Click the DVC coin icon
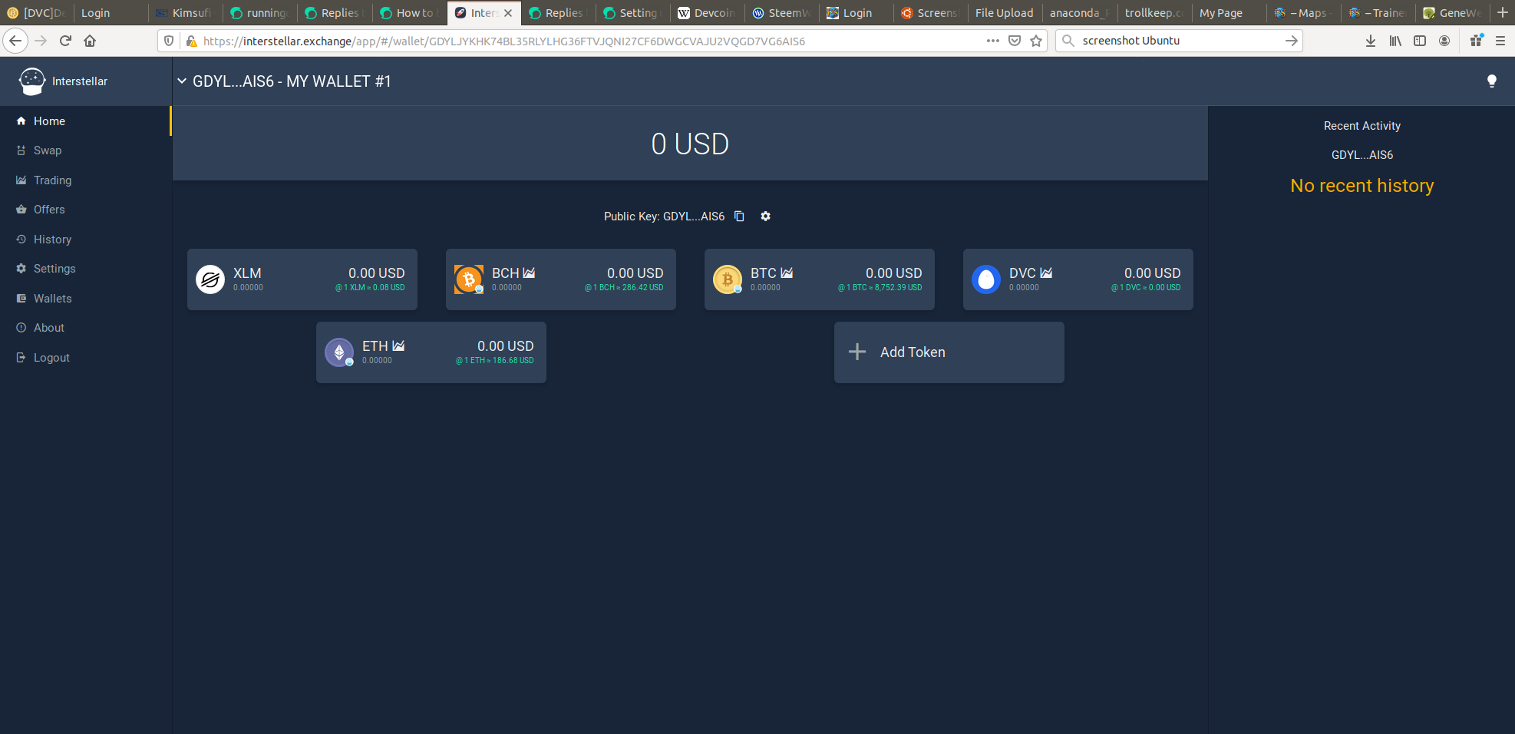Image resolution: width=1515 pixels, height=734 pixels. coord(986,279)
